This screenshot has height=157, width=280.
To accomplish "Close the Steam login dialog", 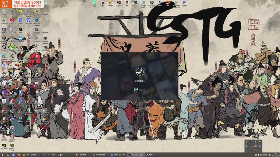I will (176, 54).
